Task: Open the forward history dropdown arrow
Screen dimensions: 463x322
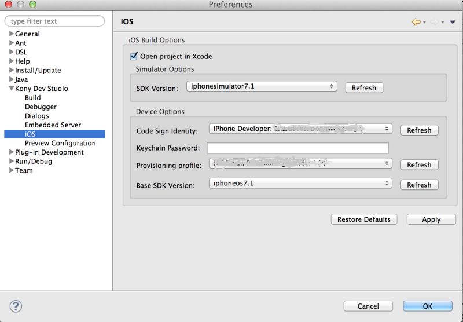Action: (443, 22)
